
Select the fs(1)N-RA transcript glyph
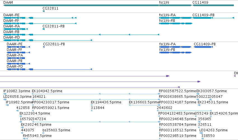click(176, 18)
